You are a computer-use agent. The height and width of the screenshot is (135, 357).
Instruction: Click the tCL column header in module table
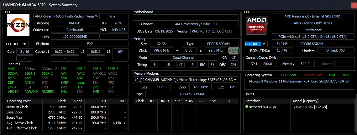coord(152,101)
